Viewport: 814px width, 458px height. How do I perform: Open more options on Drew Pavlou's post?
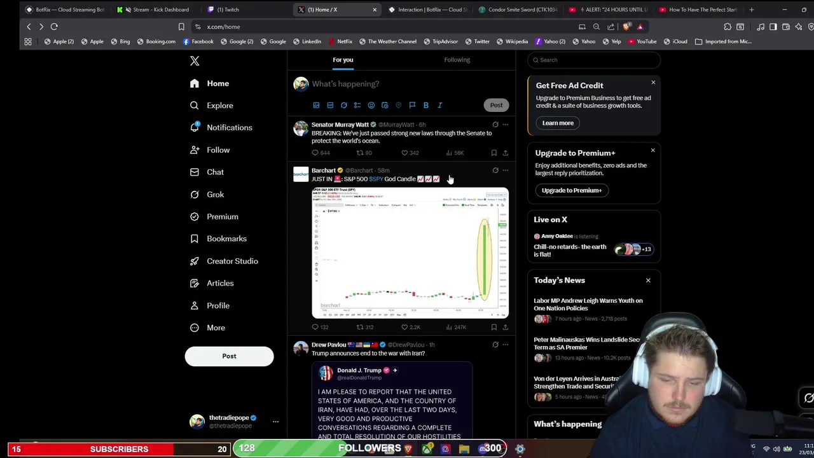coord(506,345)
